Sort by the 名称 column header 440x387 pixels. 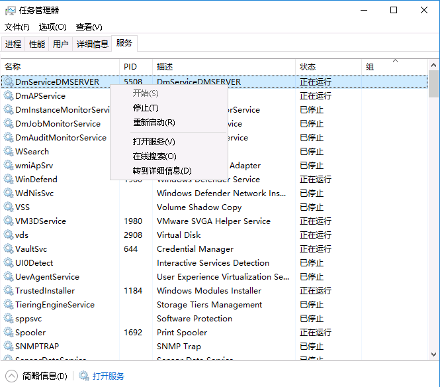[x=60, y=67]
